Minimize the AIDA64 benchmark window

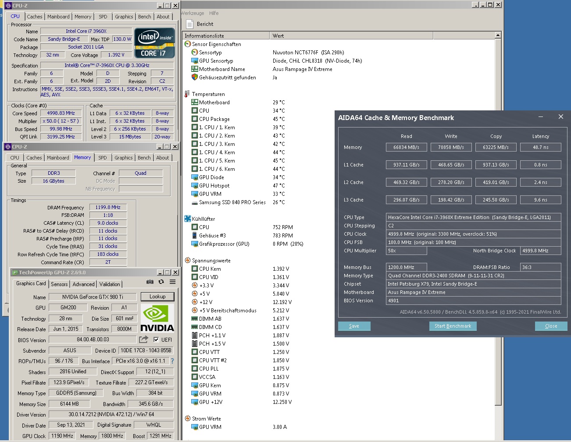pos(541,117)
